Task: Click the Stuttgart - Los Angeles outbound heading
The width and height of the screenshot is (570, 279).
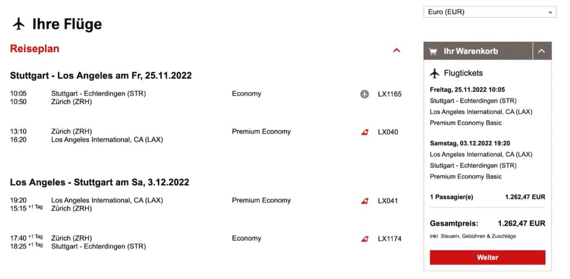Action: pos(101,75)
